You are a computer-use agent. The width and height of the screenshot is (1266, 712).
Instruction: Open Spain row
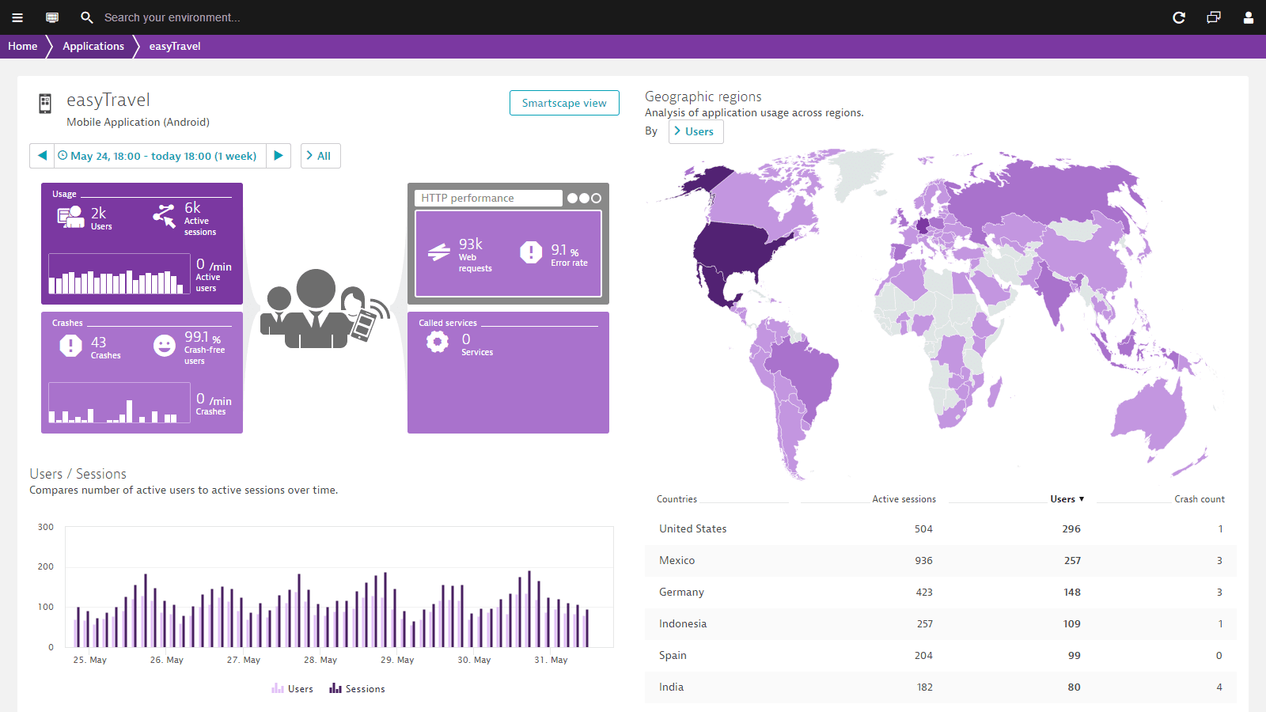pos(940,655)
